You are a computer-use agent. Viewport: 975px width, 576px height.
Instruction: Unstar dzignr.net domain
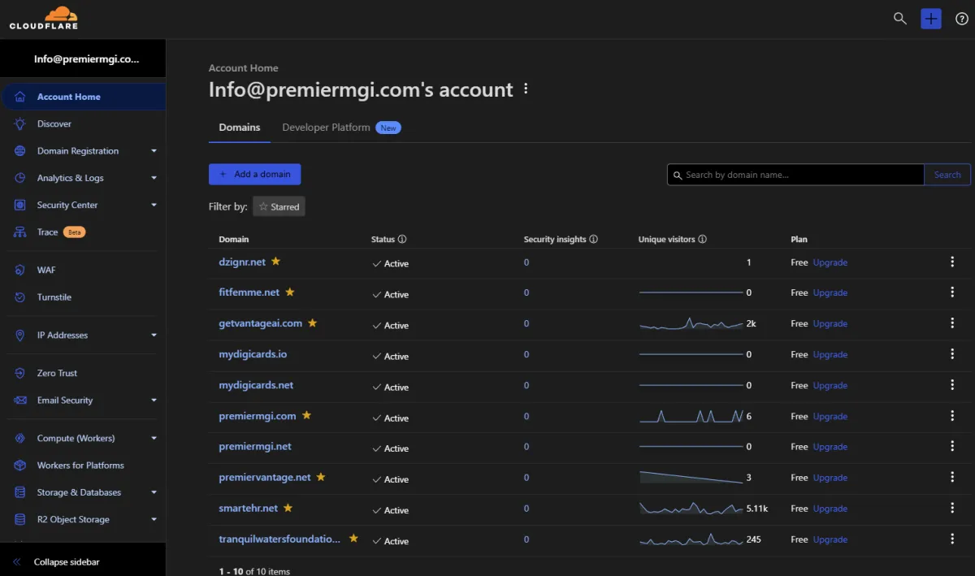click(x=275, y=262)
